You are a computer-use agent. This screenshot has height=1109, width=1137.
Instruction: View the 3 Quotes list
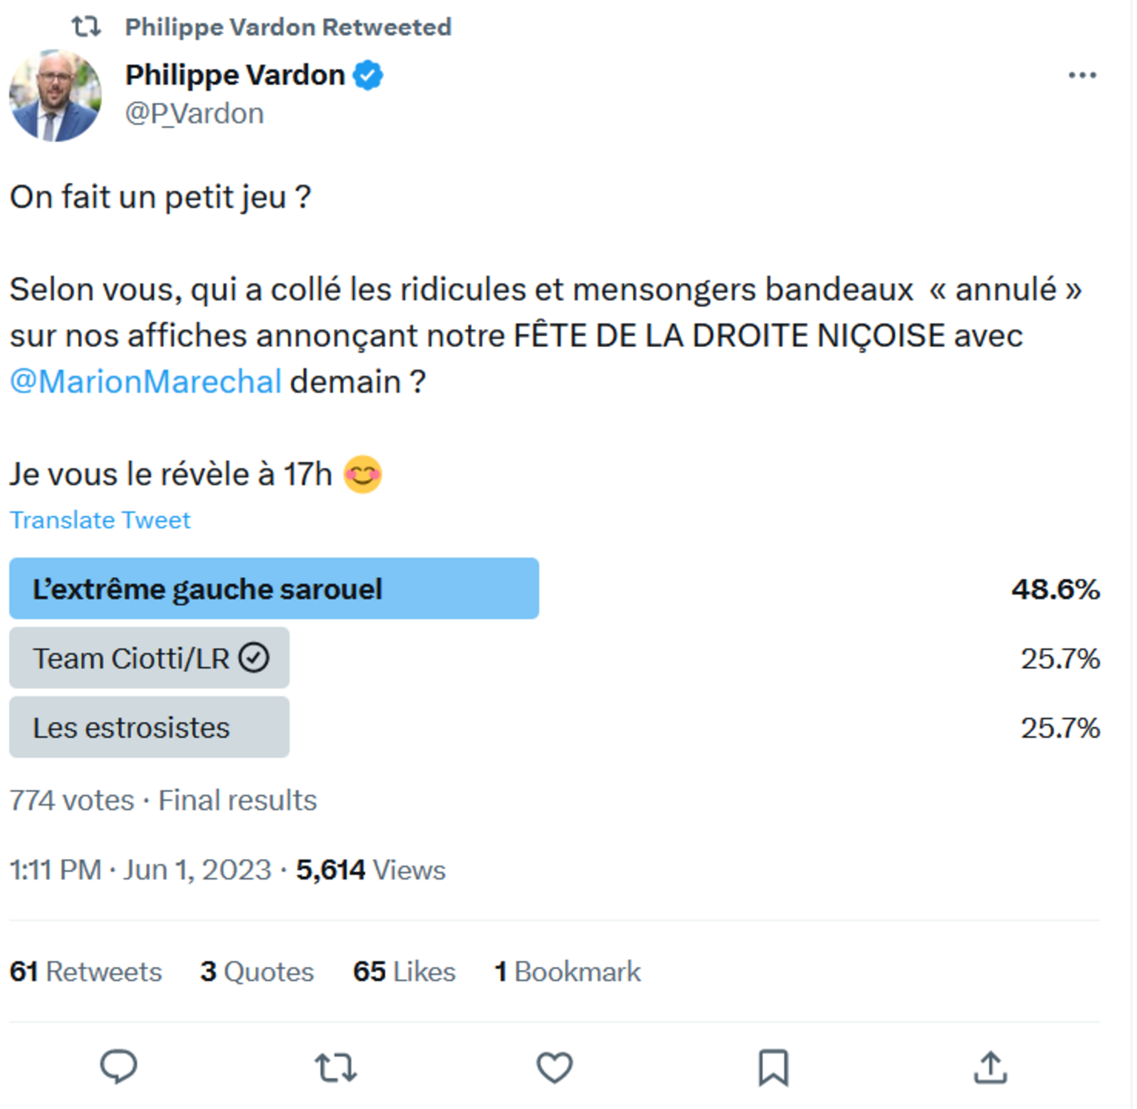point(257,972)
